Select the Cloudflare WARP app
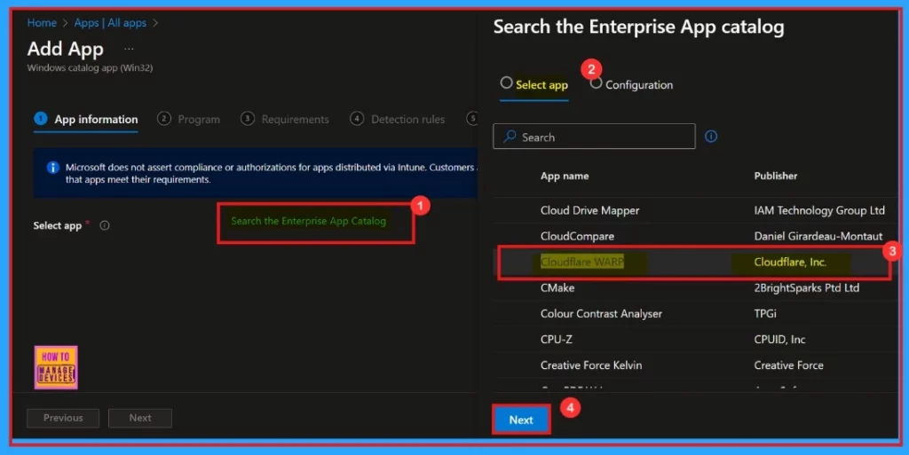 point(694,263)
